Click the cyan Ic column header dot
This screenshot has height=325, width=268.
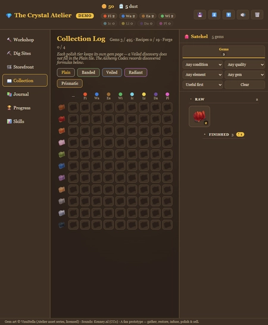coord(132,94)
